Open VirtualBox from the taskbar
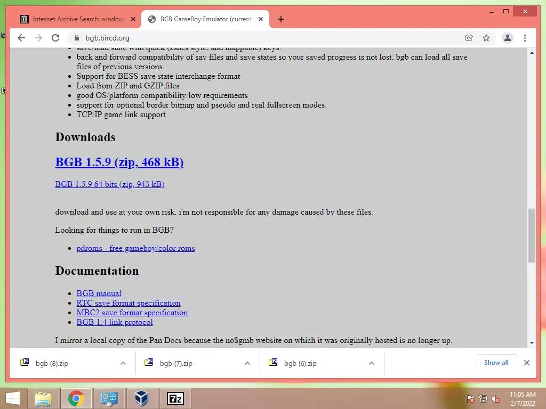546x409 pixels. (142, 398)
